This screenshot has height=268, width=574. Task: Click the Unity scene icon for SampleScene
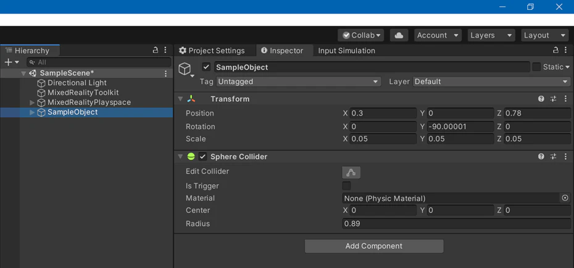pos(33,73)
